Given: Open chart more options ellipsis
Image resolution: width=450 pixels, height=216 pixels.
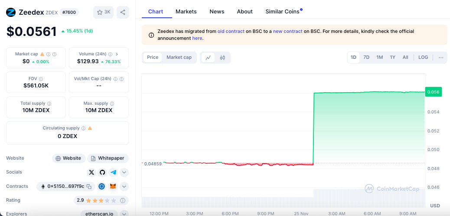Looking at the screenshot, I should coord(441,57).
